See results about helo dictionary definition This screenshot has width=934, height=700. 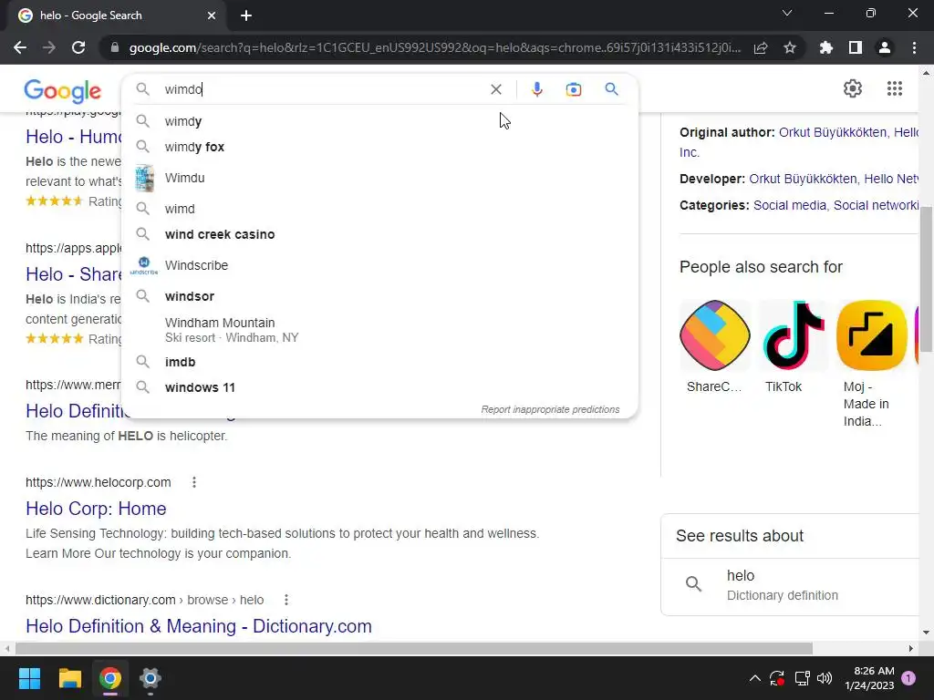click(791, 584)
